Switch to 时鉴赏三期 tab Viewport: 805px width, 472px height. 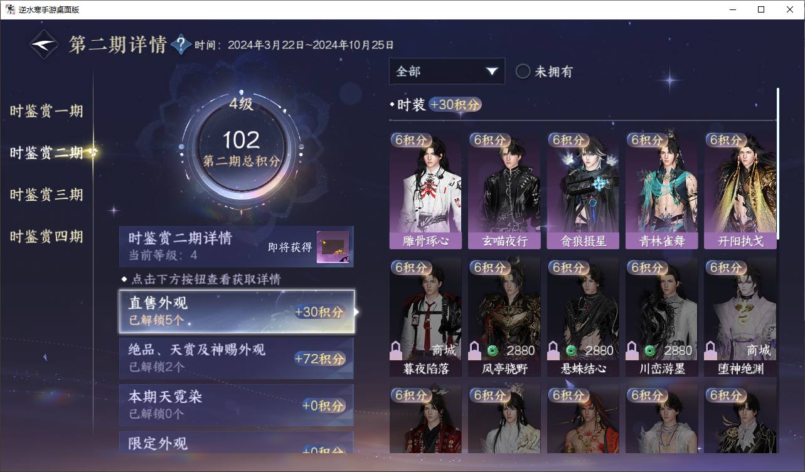click(46, 195)
